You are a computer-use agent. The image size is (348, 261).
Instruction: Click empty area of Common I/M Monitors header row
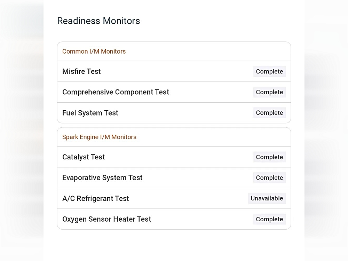pos(206,52)
